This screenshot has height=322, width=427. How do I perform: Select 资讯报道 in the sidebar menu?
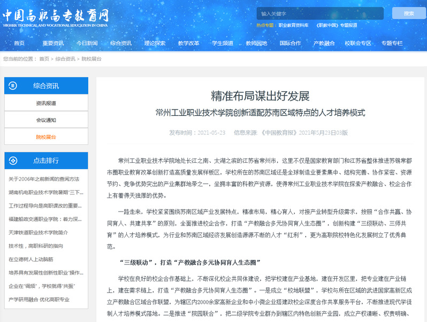pos(46,103)
